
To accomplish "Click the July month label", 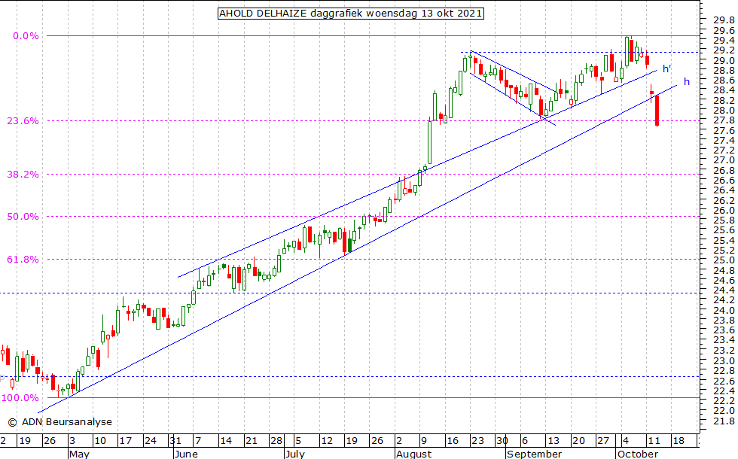I will (x=295, y=454).
